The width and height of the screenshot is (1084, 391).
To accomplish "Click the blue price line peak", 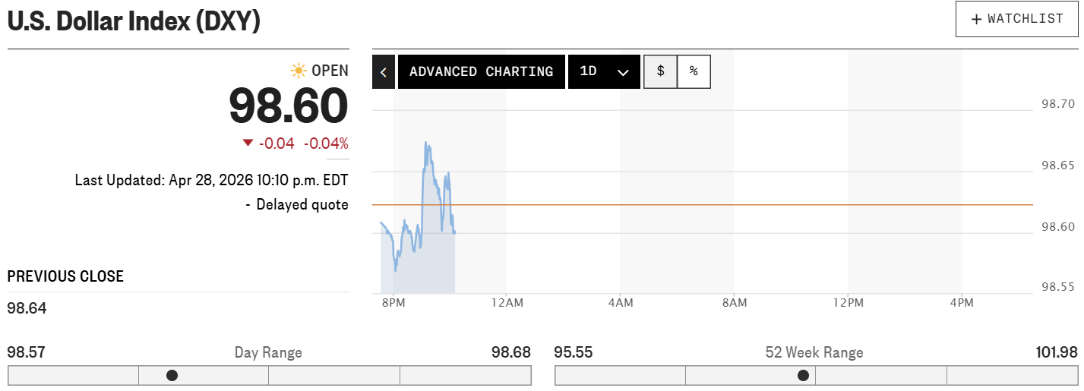I will (426, 143).
